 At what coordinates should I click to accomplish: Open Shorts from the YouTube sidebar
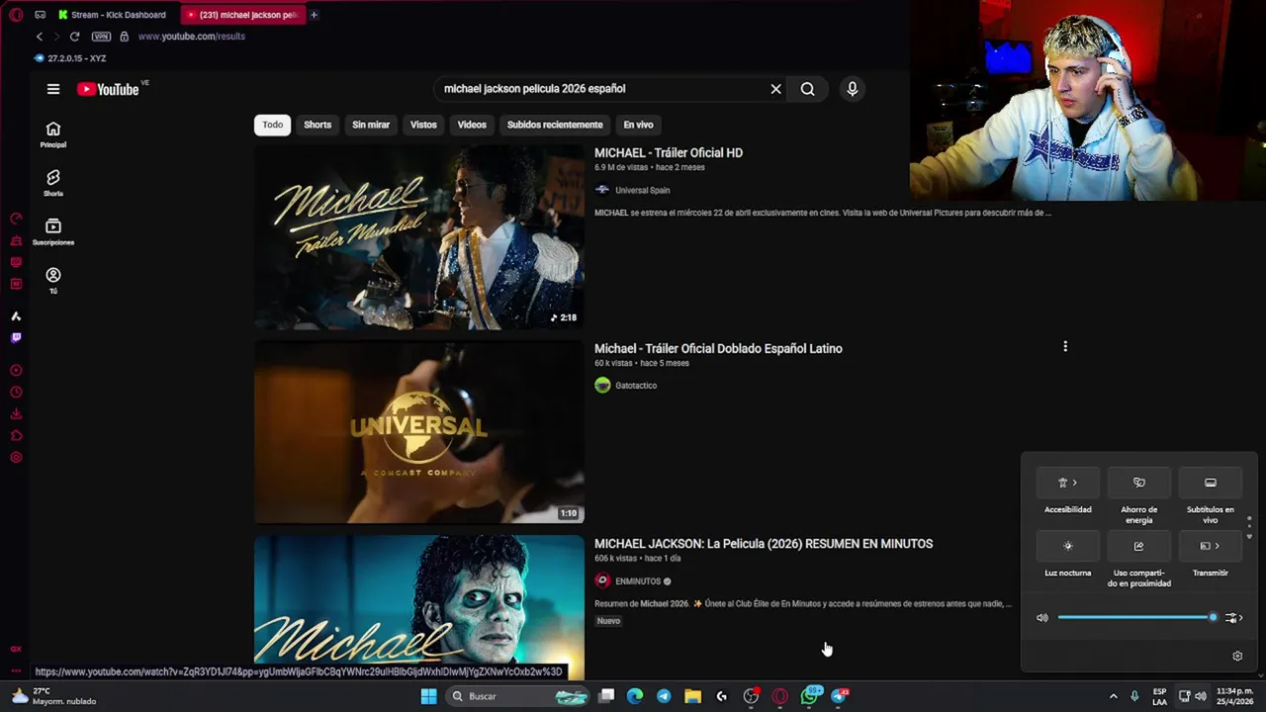(53, 183)
